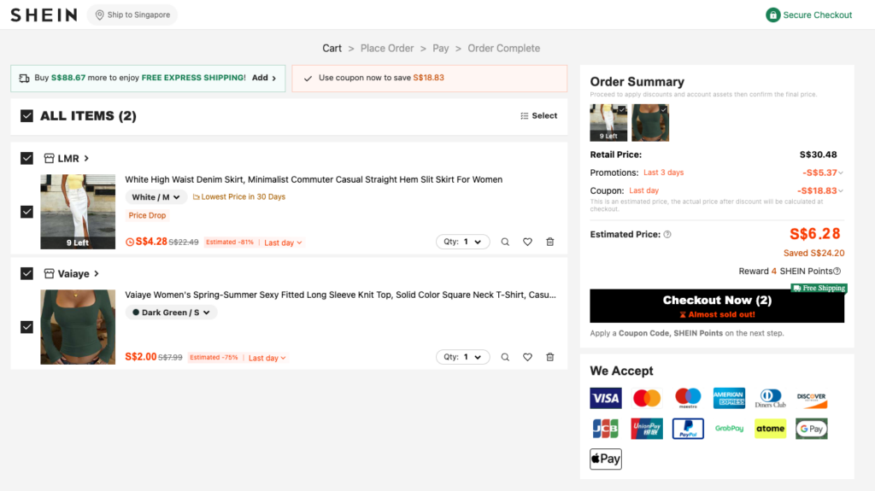Find similar items for the denim skirt
The width and height of the screenshot is (875, 491).
[x=505, y=242]
